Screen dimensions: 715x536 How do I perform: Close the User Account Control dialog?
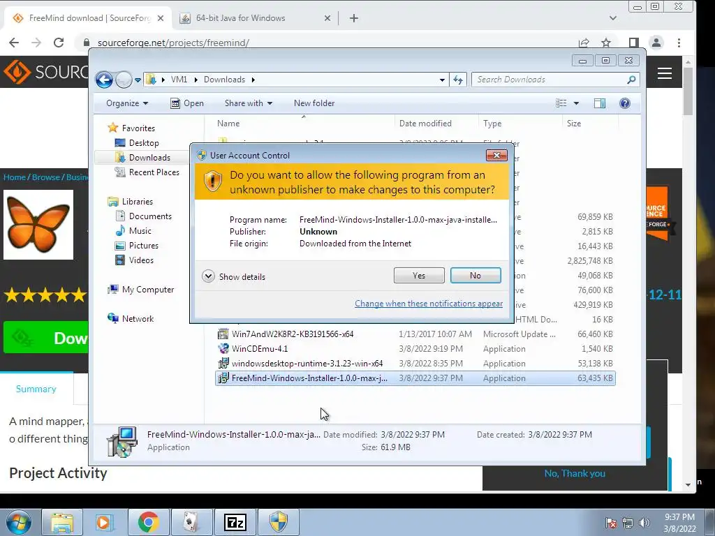click(x=496, y=156)
